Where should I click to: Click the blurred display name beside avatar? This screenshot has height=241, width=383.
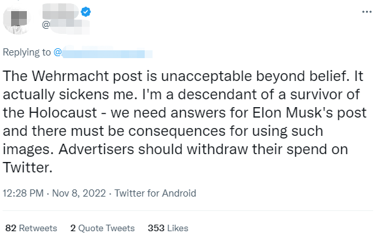pos(61,12)
